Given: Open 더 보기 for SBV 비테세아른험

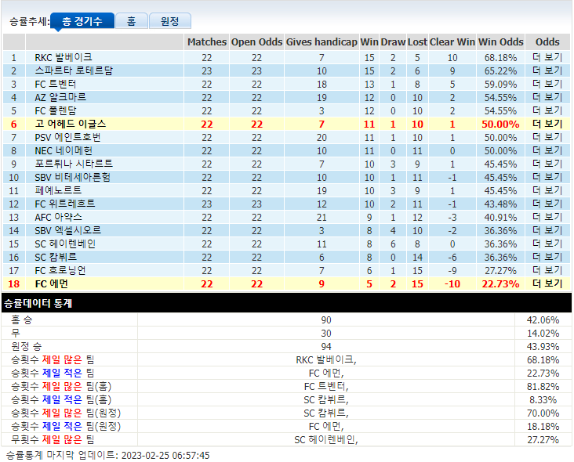Looking at the screenshot, I should pyautogui.click(x=547, y=177).
